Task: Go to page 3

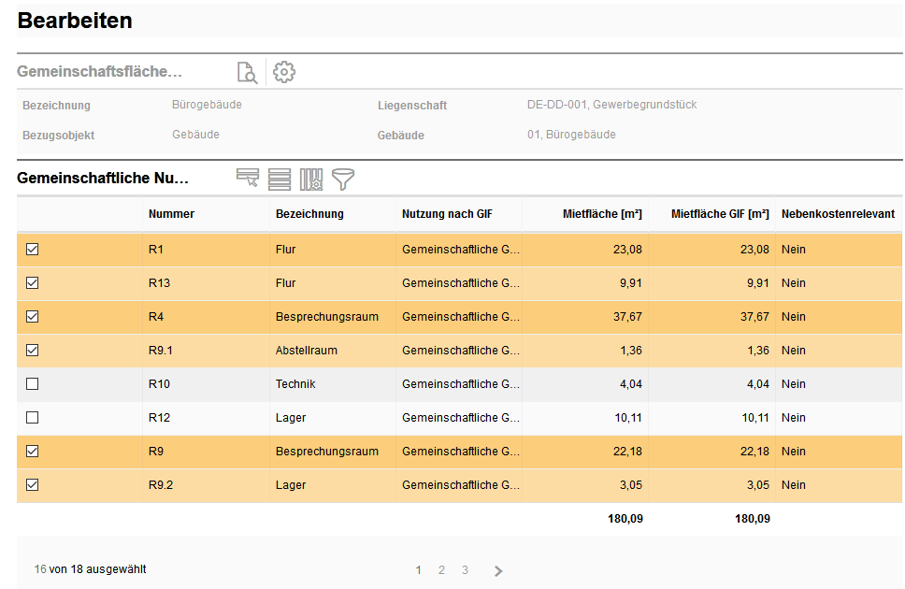Action: click(x=465, y=570)
